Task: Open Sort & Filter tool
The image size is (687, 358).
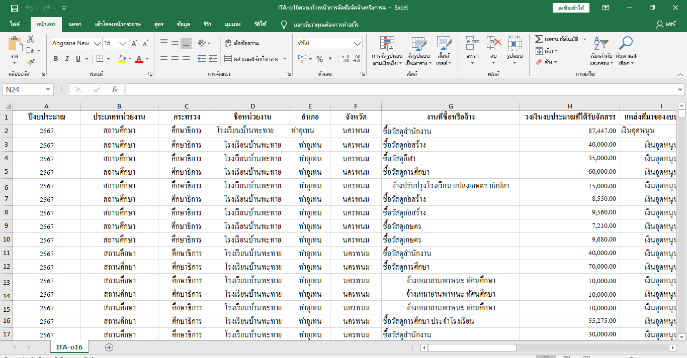Action: pos(600,51)
